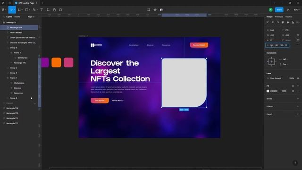The width and height of the screenshot is (302, 170).
Task: Start the Present play button
Action: point(288,10)
